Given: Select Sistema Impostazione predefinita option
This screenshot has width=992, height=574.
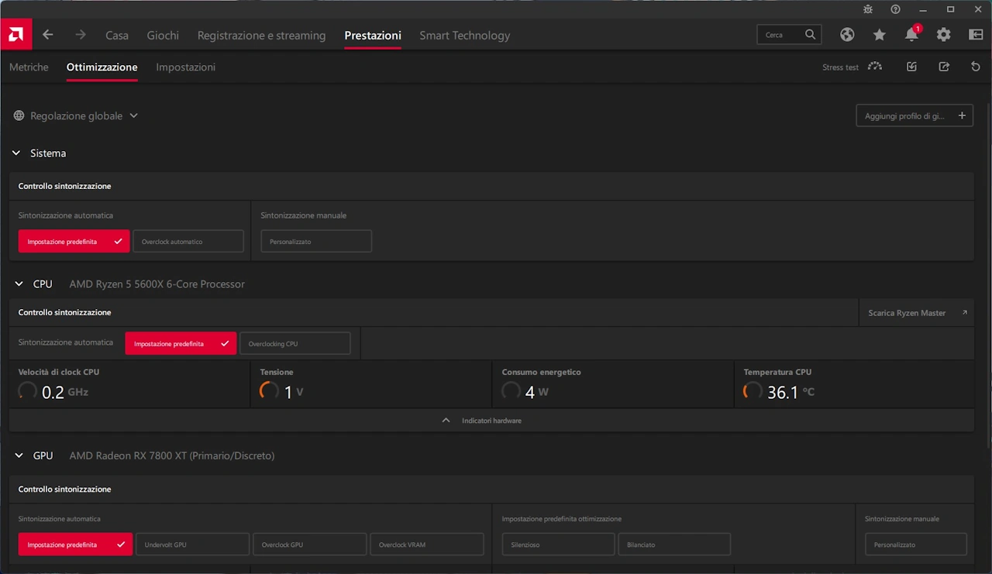Looking at the screenshot, I should (x=74, y=242).
